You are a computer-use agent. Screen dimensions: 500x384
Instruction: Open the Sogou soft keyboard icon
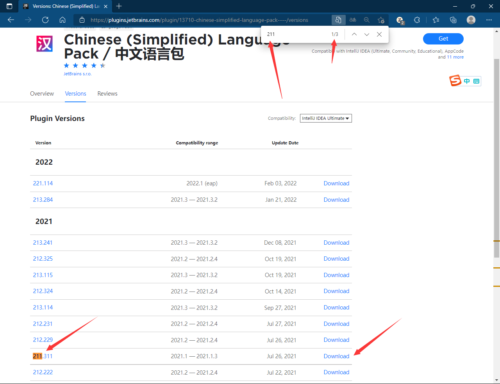(476, 81)
